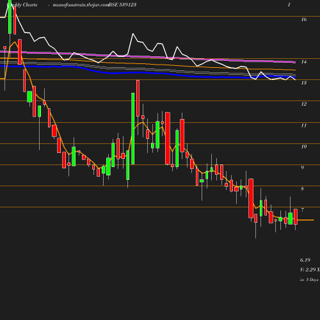Click the wide red candle below 8
Viewport: 320px width, 320px height.
click(x=251, y=198)
